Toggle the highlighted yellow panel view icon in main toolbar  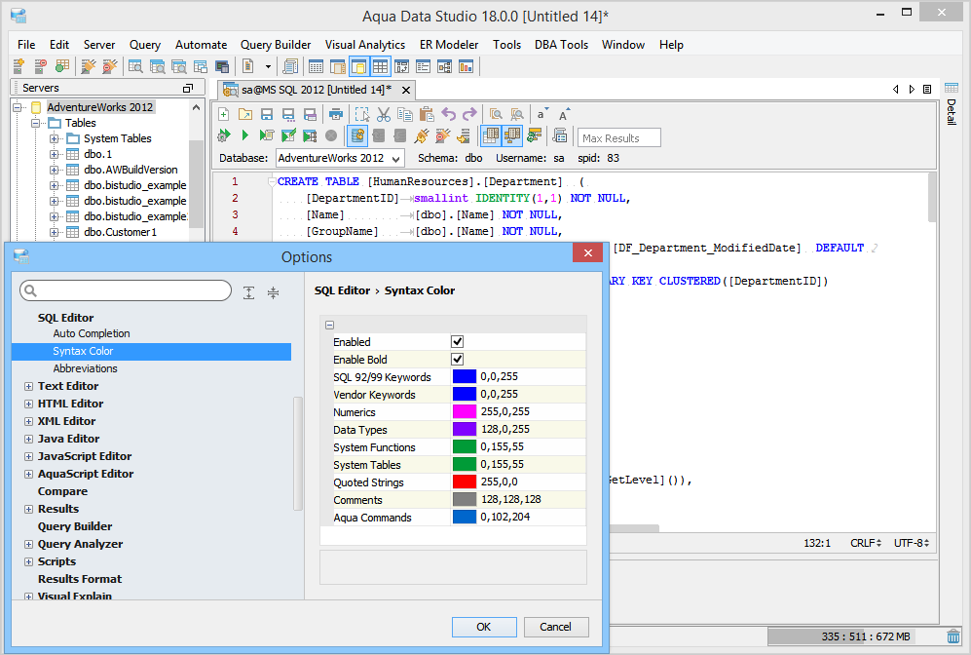pyautogui.click(x=359, y=66)
